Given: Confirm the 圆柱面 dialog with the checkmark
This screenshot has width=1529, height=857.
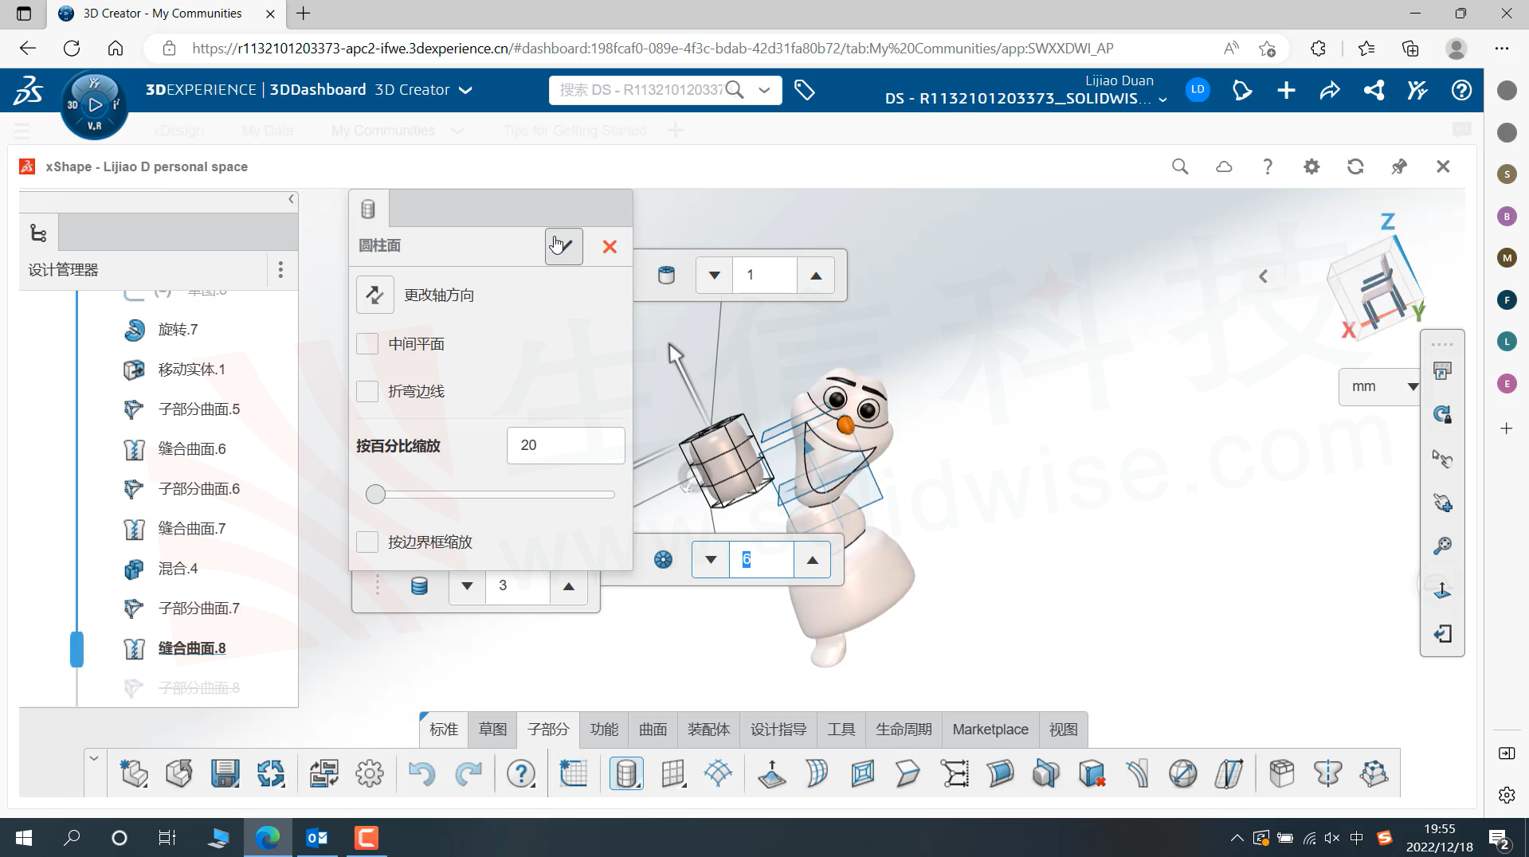Looking at the screenshot, I should pos(564,246).
